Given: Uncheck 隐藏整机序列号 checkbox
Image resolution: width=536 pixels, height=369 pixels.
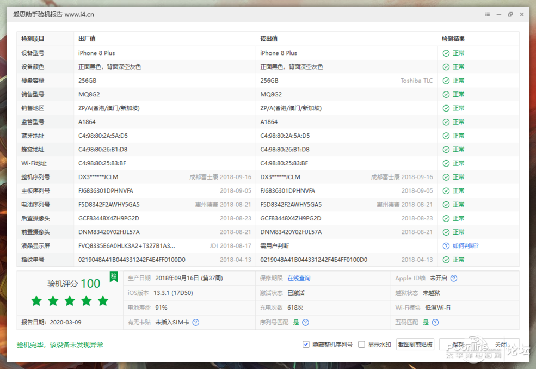Looking at the screenshot, I should 306,345.
